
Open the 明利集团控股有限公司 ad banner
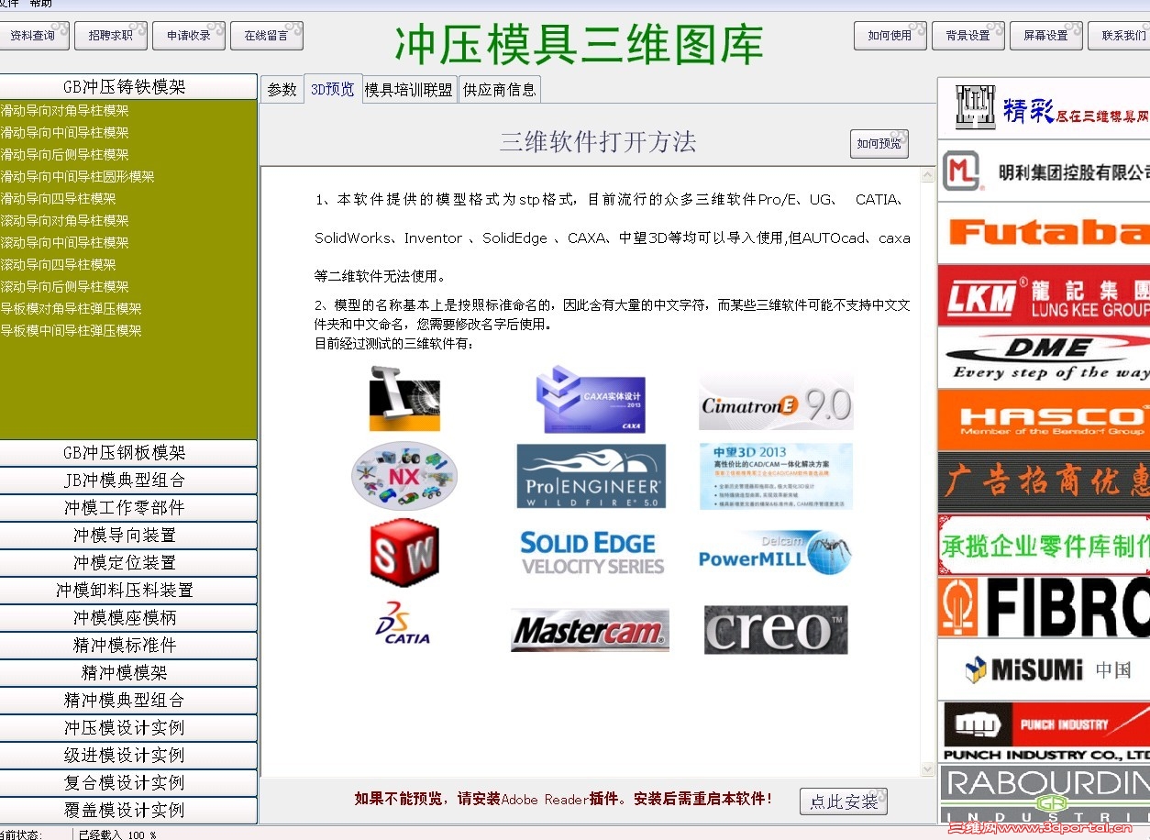tap(1044, 171)
